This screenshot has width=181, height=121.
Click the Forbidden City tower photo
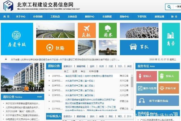(108, 47)
